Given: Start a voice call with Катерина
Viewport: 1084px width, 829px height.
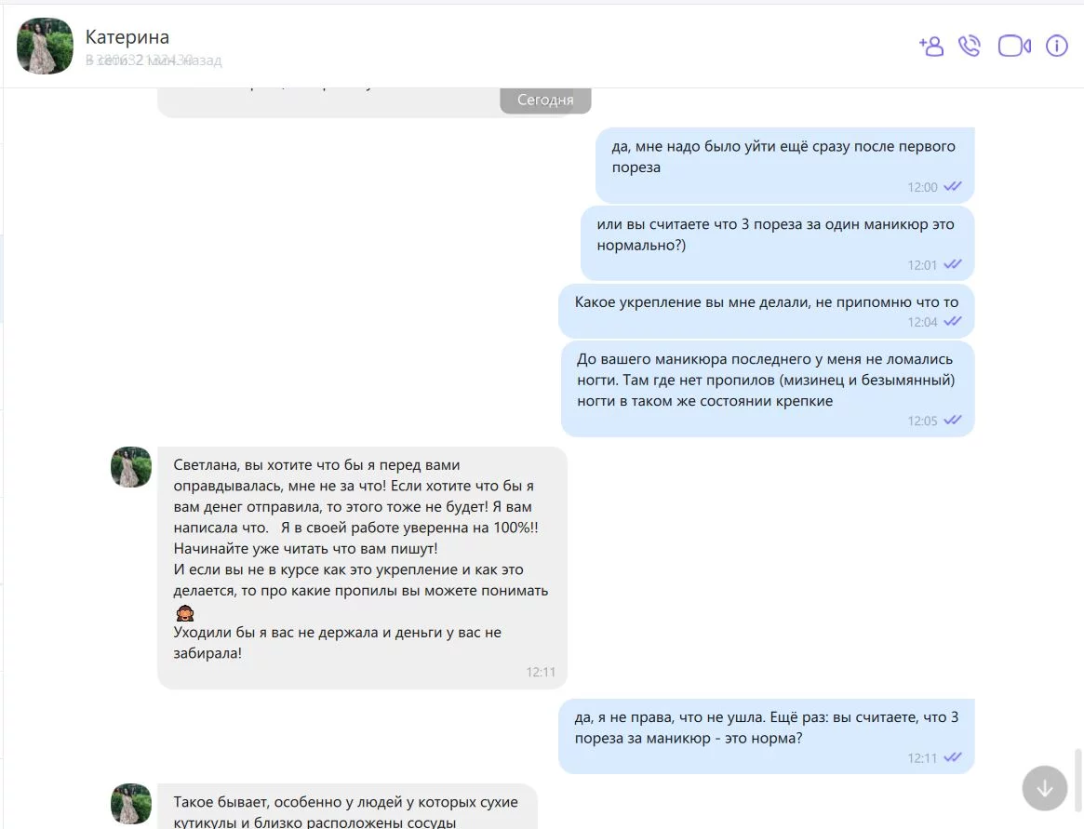Looking at the screenshot, I should [970, 47].
